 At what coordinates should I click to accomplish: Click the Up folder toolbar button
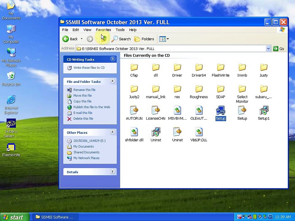pyautogui.click(x=104, y=39)
